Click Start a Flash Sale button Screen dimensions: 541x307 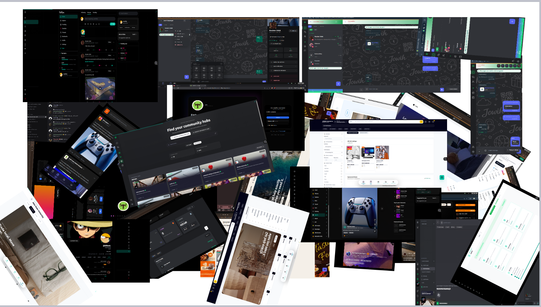coord(353,133)
